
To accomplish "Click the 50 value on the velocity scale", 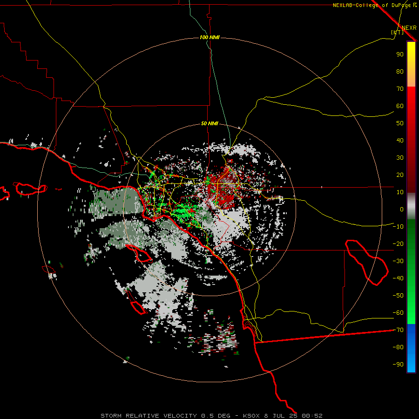I will (x=400, y=123).
